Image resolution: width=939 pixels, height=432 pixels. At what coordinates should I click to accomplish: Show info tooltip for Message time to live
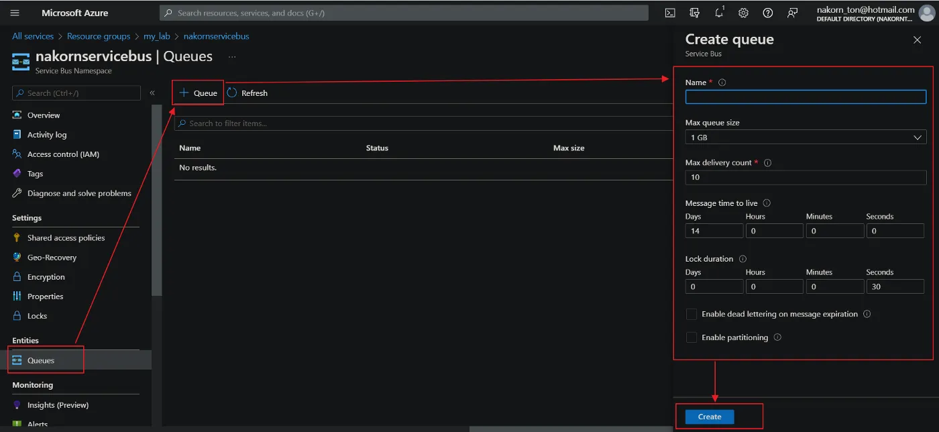(x=767, y=203)
